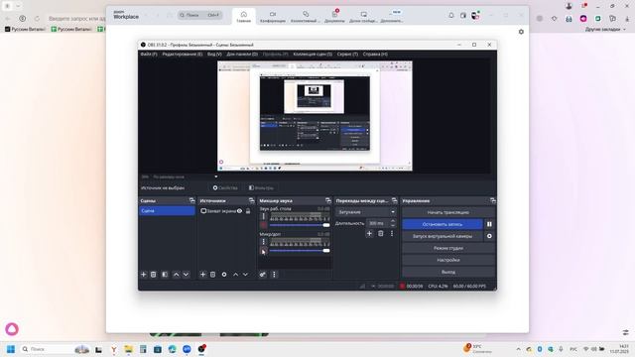Open source properties gear in Sources panel
The width and height of the screenshot is (635, 357).
click(x=224, y=275)
